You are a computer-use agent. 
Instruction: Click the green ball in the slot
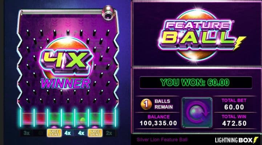coord(82,120)
